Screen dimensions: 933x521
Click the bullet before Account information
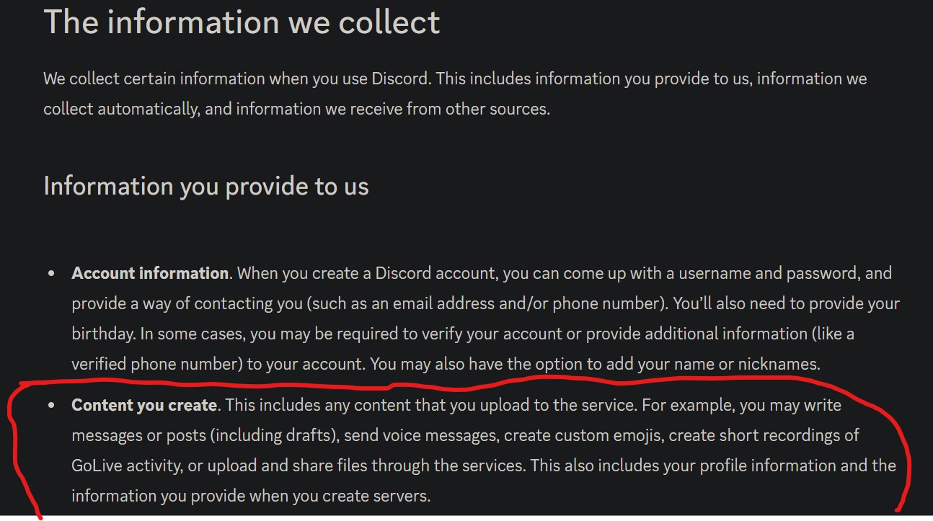click(51, 274)
